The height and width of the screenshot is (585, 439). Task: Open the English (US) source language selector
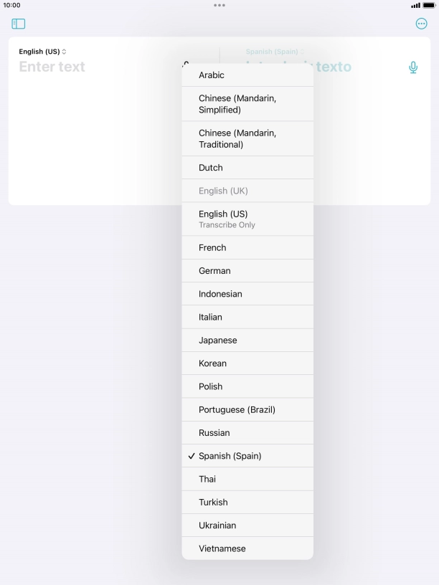click(x=42, y=52)
